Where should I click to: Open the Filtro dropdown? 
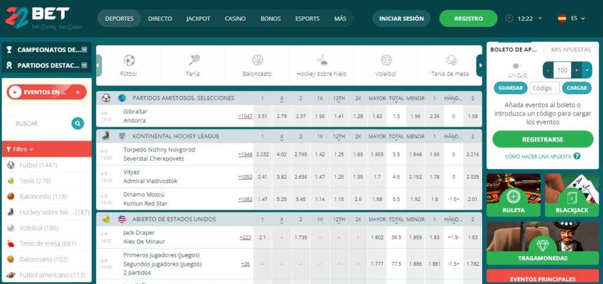coord(19,149)
